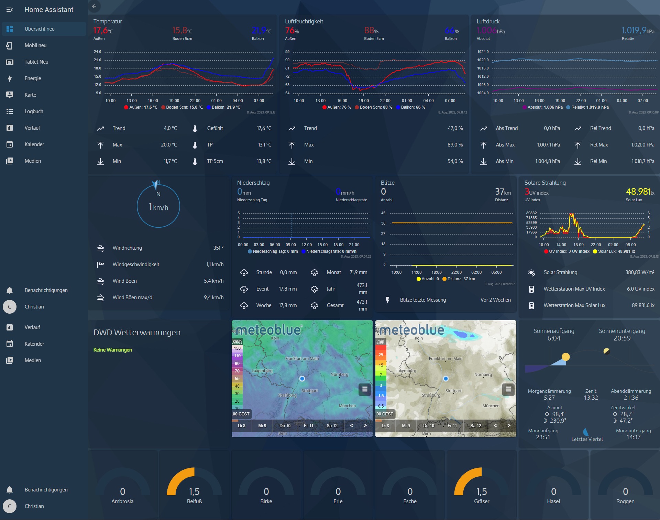This screenshot has height=520, width=660.
Task: Toggle Distanz 37 km legend series
Action: tap(459, 279)
